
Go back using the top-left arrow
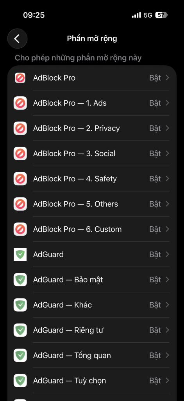(x=17, y=39)
